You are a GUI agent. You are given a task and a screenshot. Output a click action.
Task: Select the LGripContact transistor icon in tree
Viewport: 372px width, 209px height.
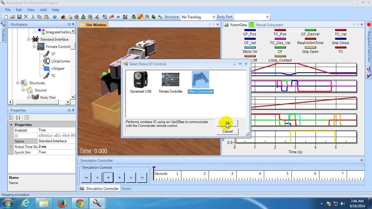[x=46, y=61]
